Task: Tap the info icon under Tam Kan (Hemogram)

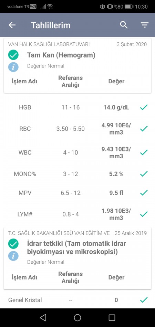Action: point(13,67)
